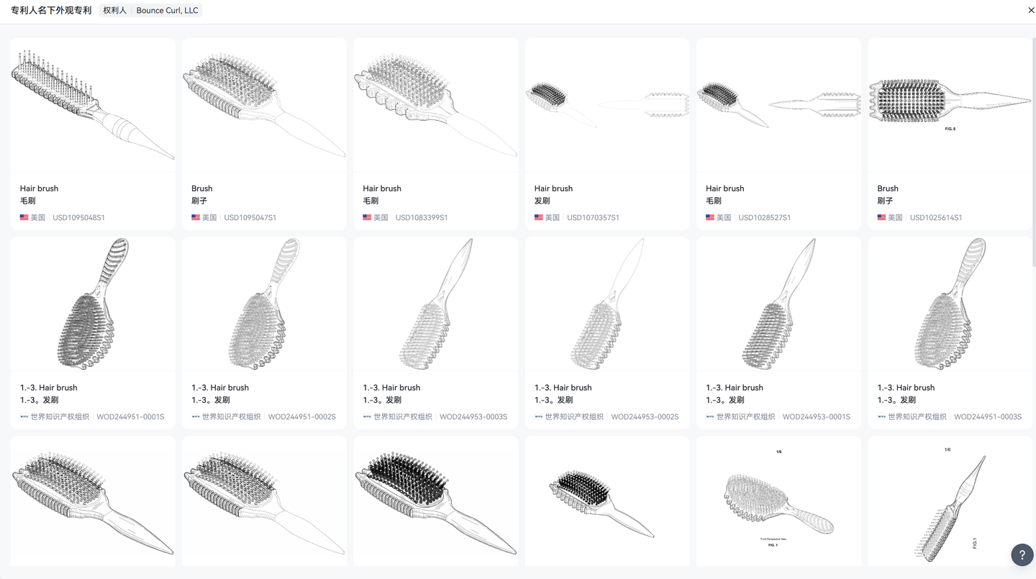This screenshot has width=1036, height=579.
Task: Close the design patents panel
Action: point(1031,10)
